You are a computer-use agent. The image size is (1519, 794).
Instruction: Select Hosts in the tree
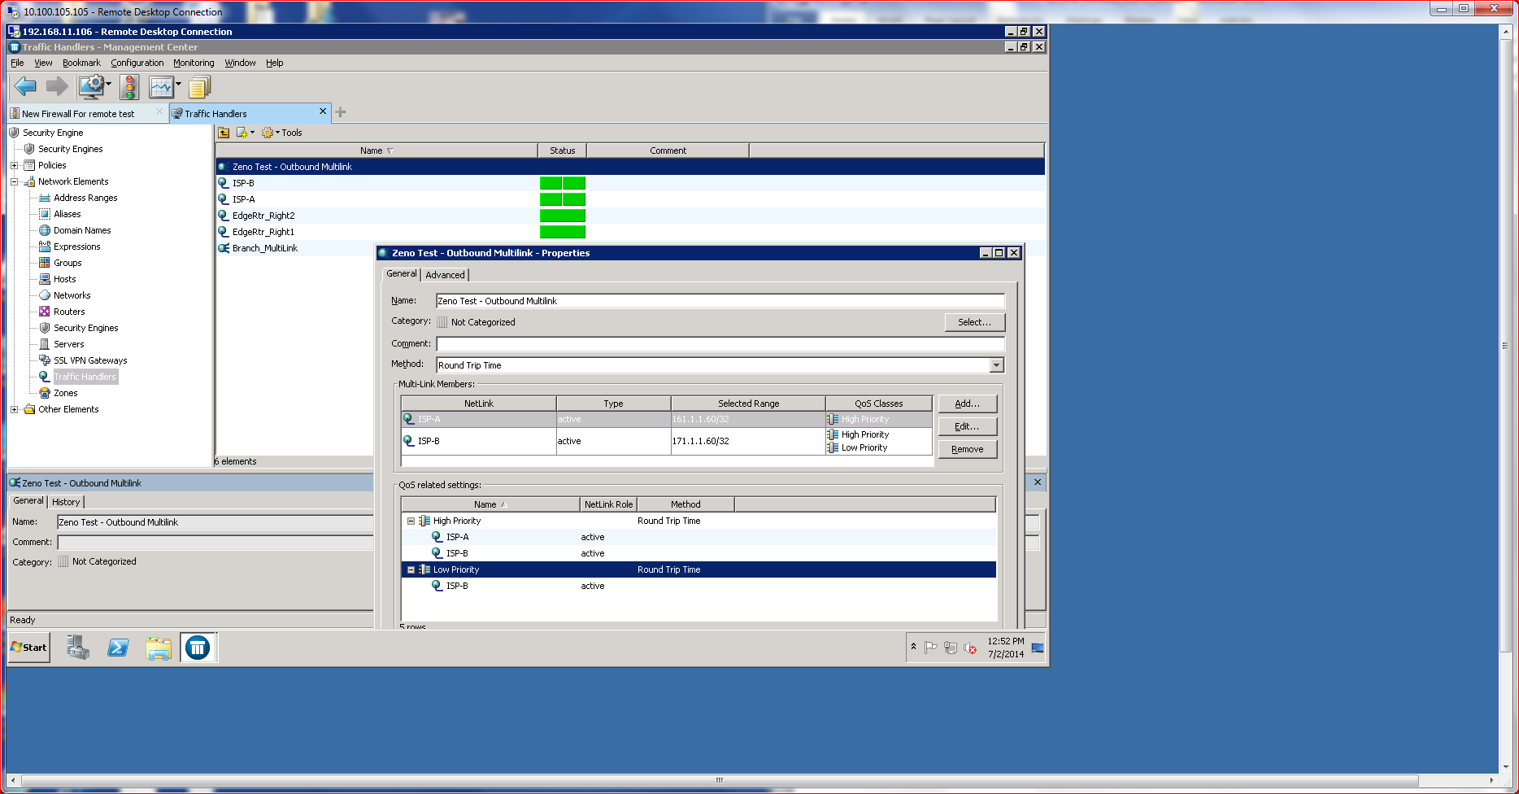coord(64,279)
